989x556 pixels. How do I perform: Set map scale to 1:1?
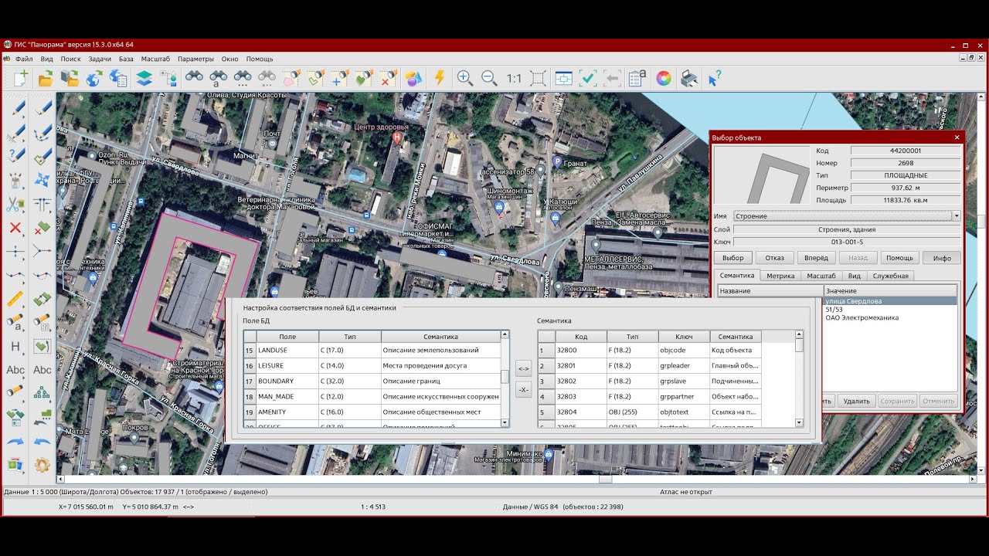514,78
